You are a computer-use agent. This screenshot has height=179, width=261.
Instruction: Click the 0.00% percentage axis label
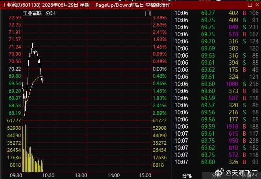[159, 69]
